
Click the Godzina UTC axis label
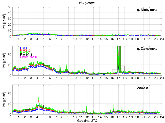[x=86, y=120]
